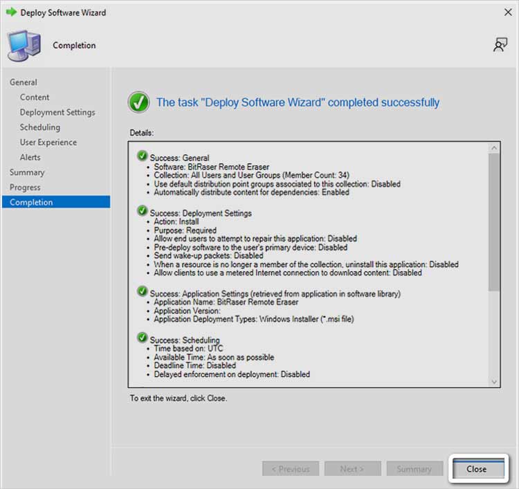Click the 'Action: Install' detail line
The image size is (519, 489).
point(176,221)
